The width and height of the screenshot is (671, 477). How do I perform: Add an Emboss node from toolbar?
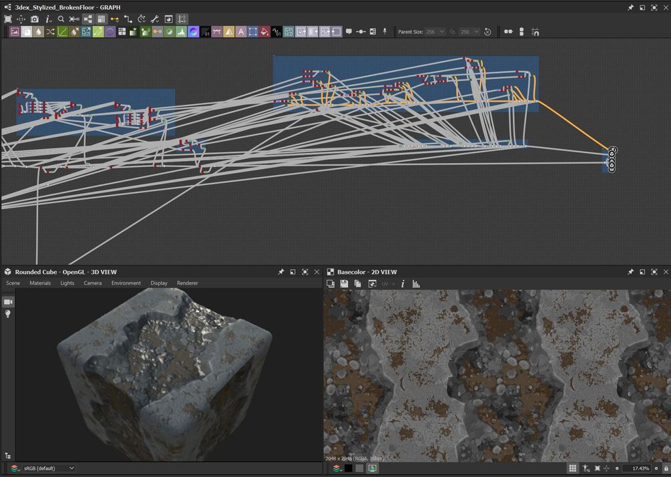tap(110, 31)
